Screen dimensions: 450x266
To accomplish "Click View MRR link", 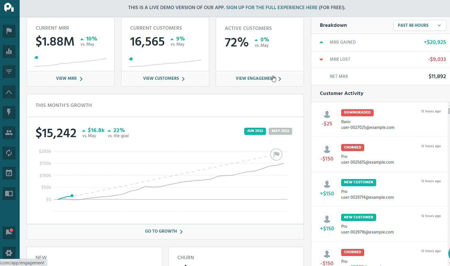I will point(69,78).
